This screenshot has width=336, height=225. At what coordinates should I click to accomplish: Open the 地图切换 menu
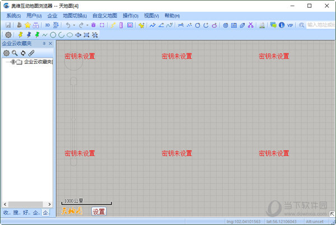74,16
